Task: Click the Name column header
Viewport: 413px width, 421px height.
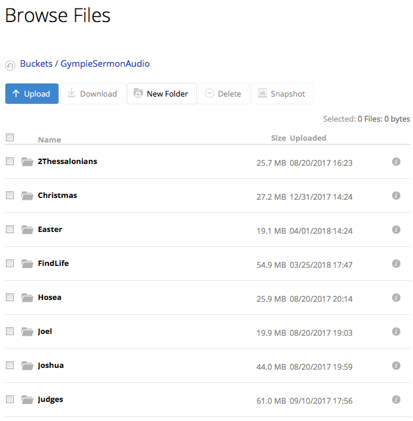Action: coord(50,140)
